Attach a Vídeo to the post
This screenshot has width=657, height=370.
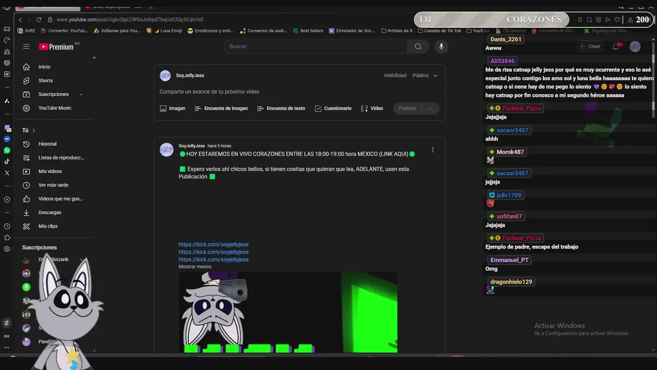point(372,108)
